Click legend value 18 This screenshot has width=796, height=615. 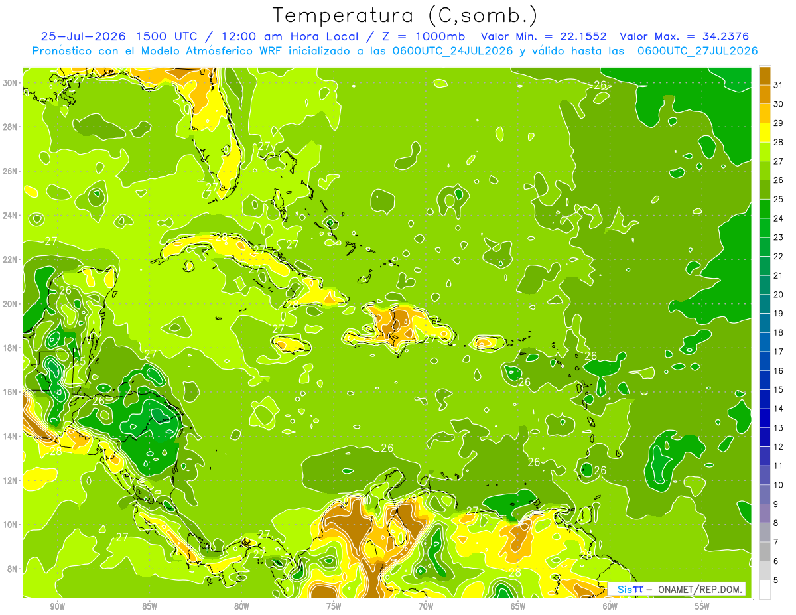(x=779, y=333)
